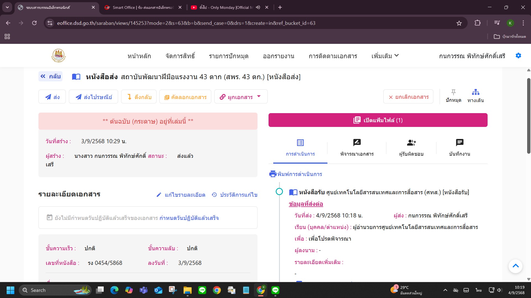Click the ส่ง send button

52,97
